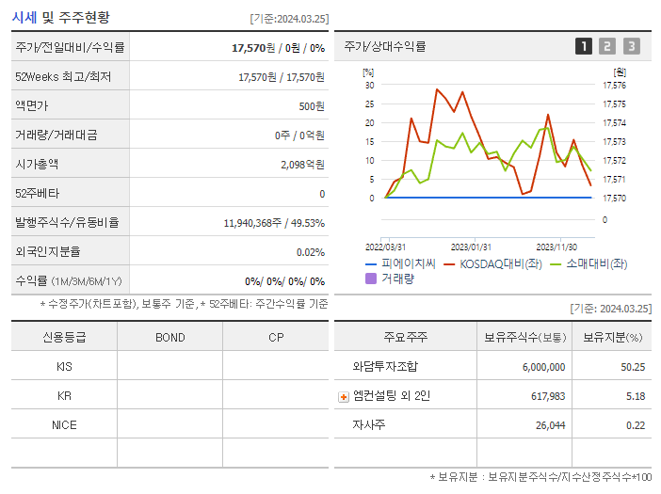Click the 보유주식수(보통) column header
This screenshot has width=661, height=494.
(x=524, y=338)
